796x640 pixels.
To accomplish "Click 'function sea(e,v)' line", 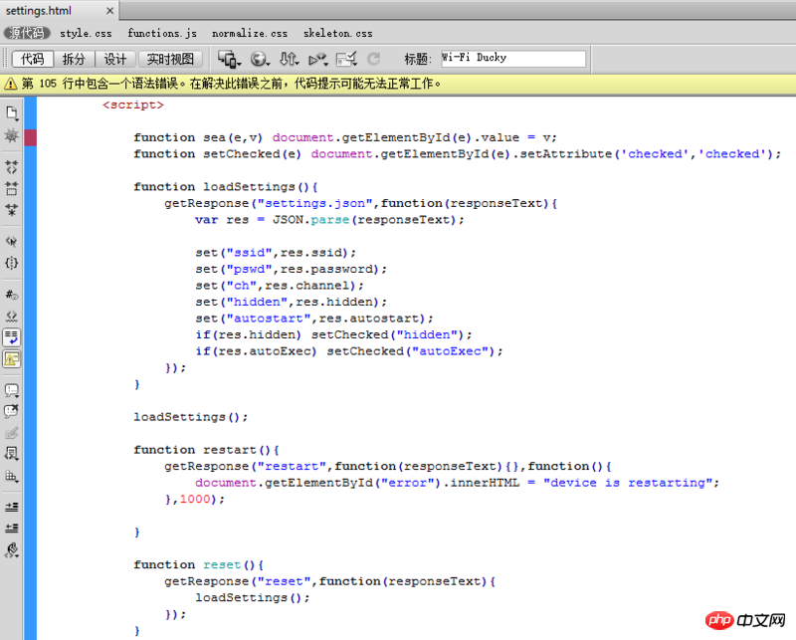I will click(x=345, y=137).
